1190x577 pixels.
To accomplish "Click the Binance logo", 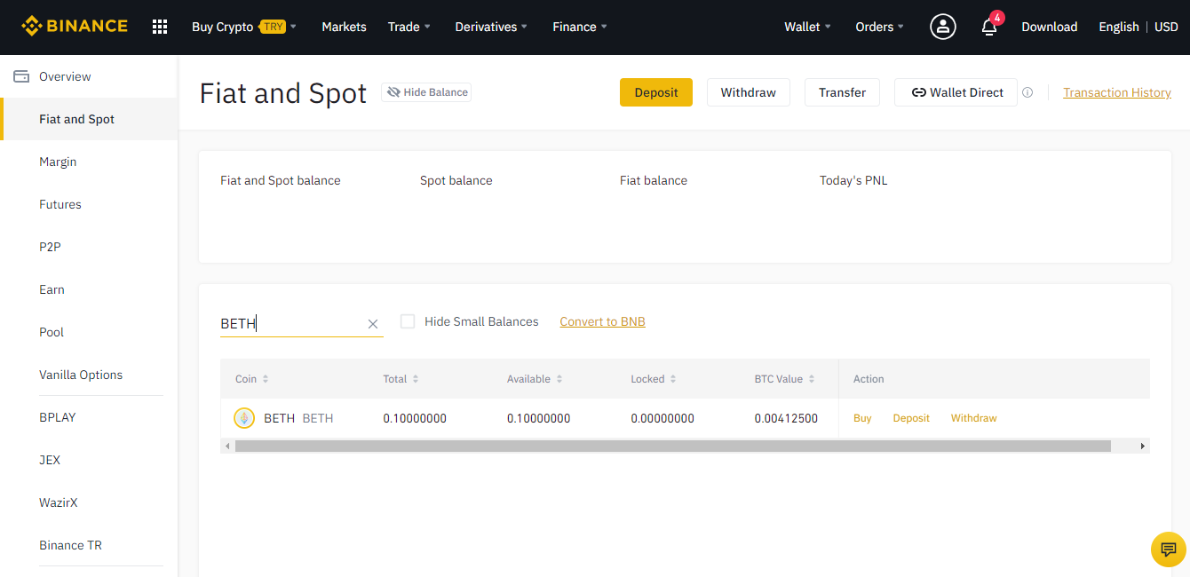I will pos(75,26).
